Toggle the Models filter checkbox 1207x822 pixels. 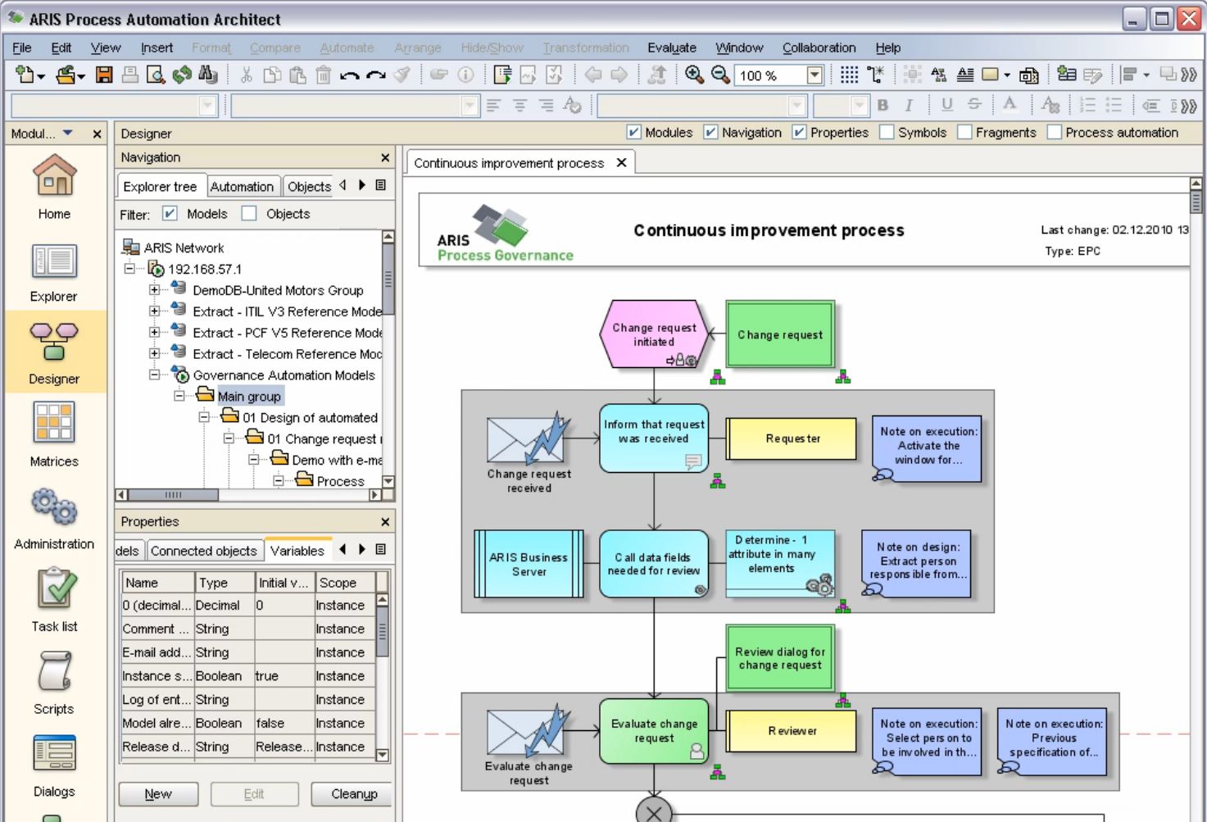point(170,213)
